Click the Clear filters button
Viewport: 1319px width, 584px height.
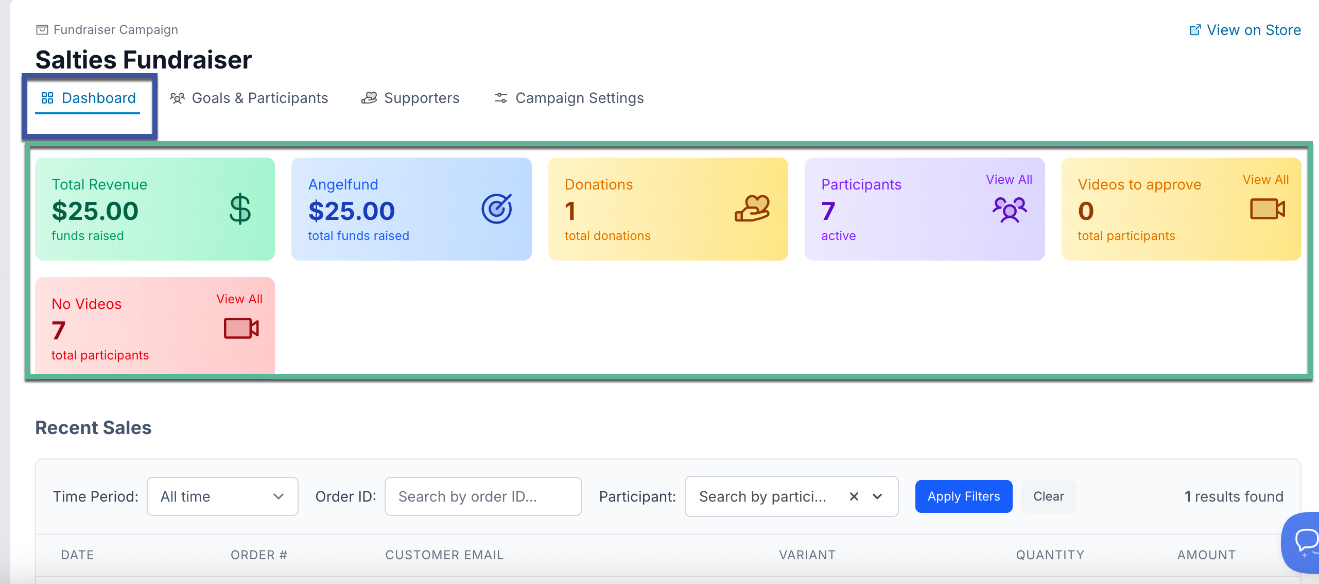click(x=1048, y=496)
